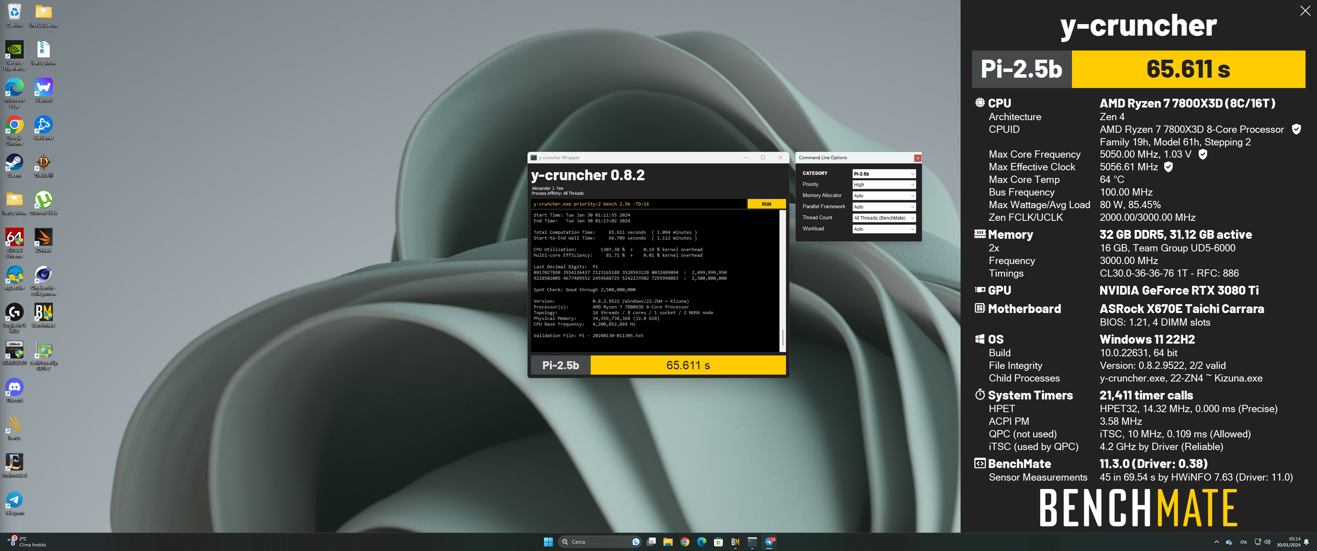Launch Steam from desktop
Viewport: 1317px width, 551px height.
[x=14, y=166]
